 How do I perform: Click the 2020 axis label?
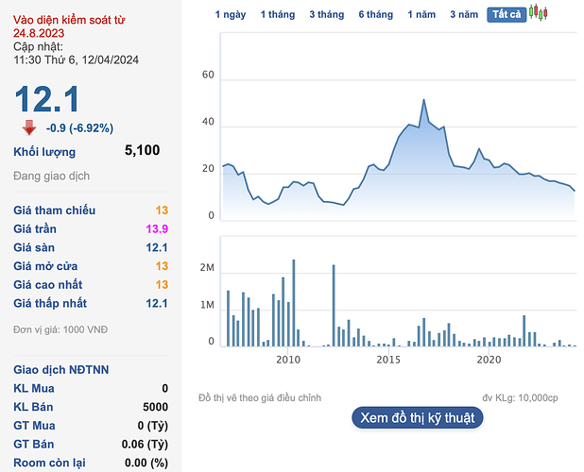[x=489, y=360]
